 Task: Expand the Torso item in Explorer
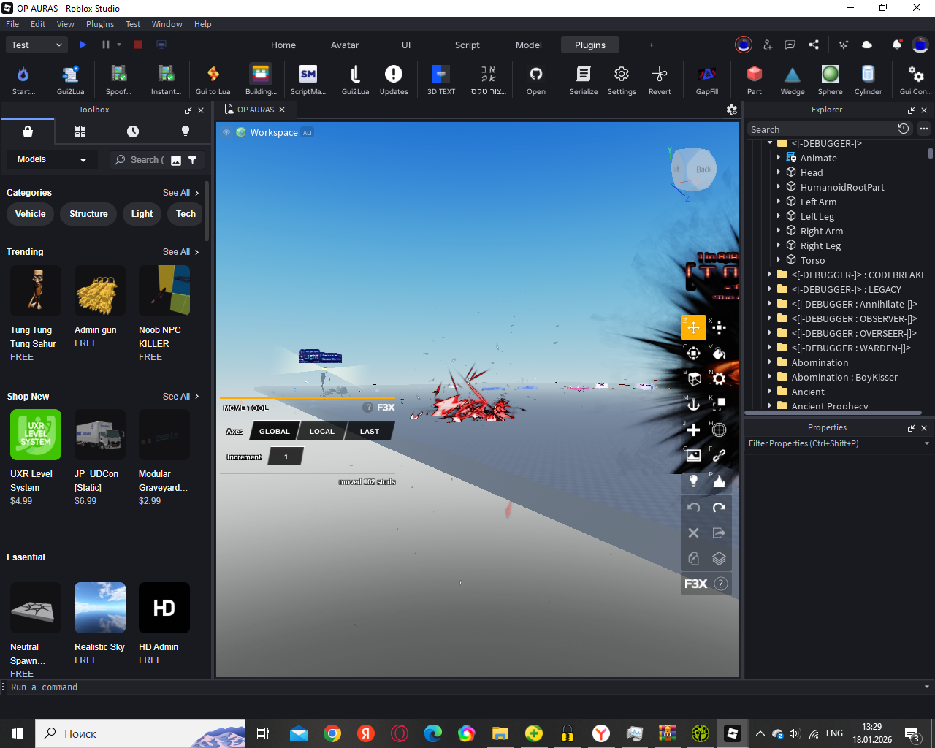[779, 260]
